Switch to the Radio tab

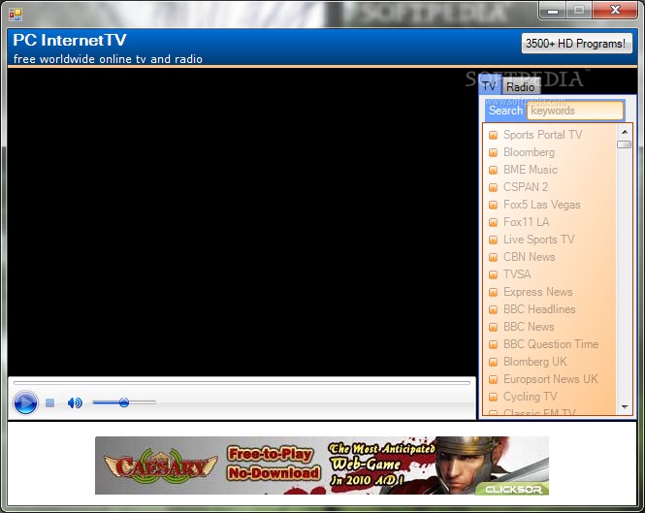(x=520, y=87)
